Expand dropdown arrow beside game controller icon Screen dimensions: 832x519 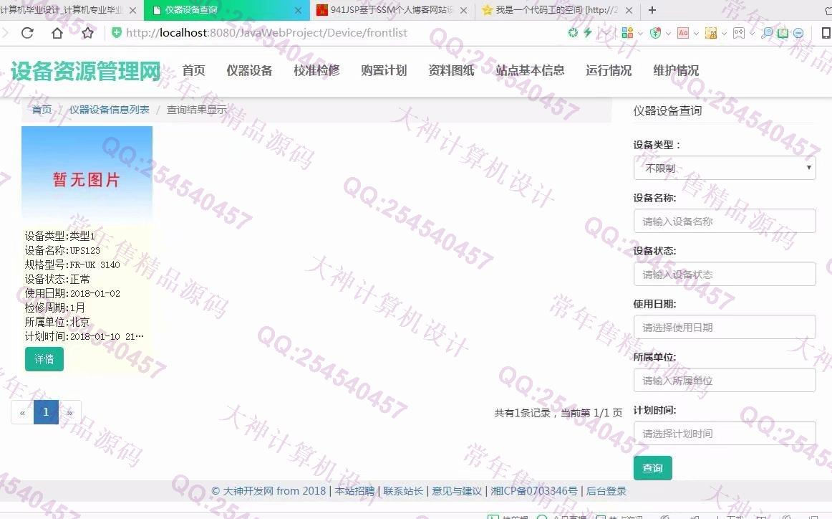pyautogui.click(x=752, y=34)
